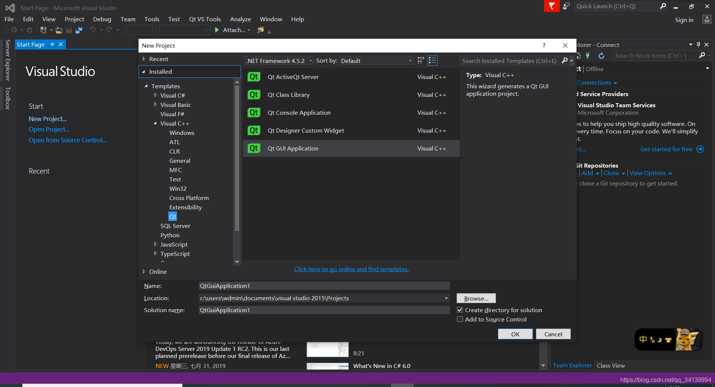Open the Analyze menu
715x387 pixels.
[240, 19]
